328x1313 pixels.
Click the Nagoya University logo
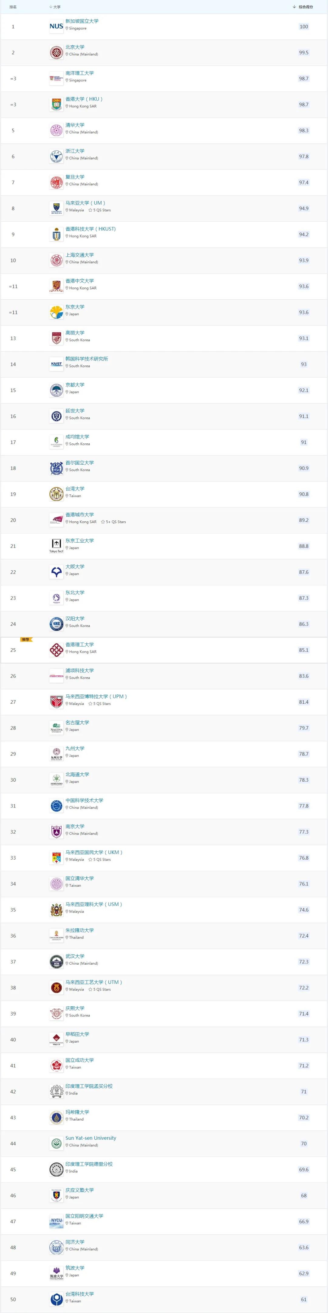coord(56,728)
